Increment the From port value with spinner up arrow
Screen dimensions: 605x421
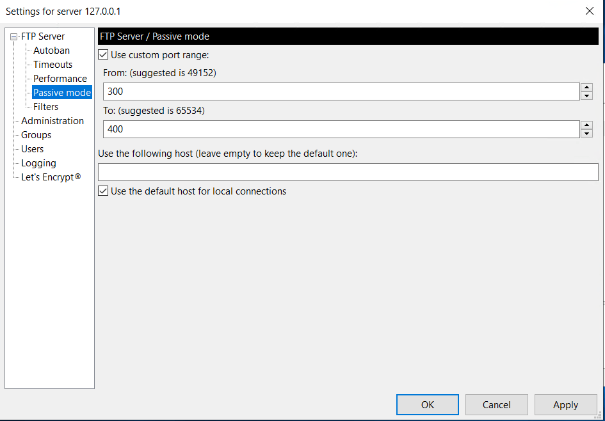[x=587, y=88]
